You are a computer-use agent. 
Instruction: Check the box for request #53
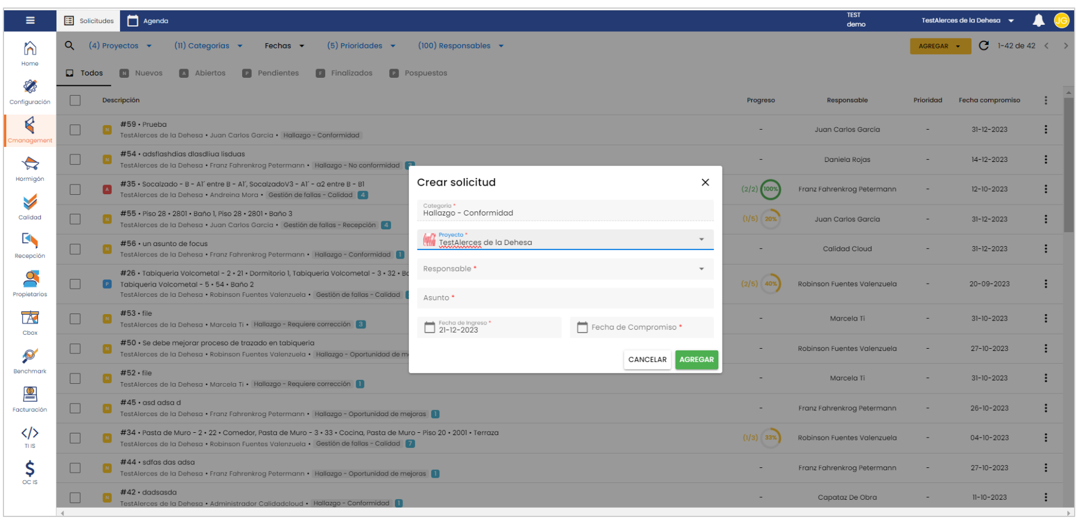click(76, 319)
